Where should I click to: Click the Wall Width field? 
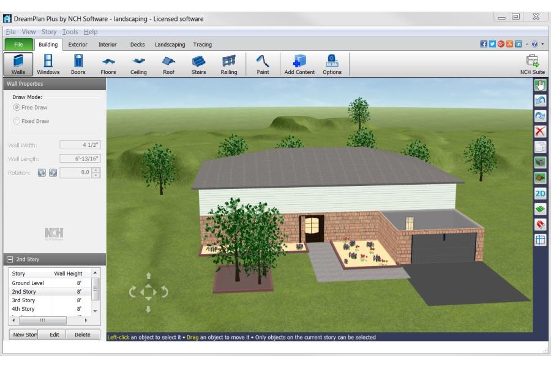pos(80,145)
